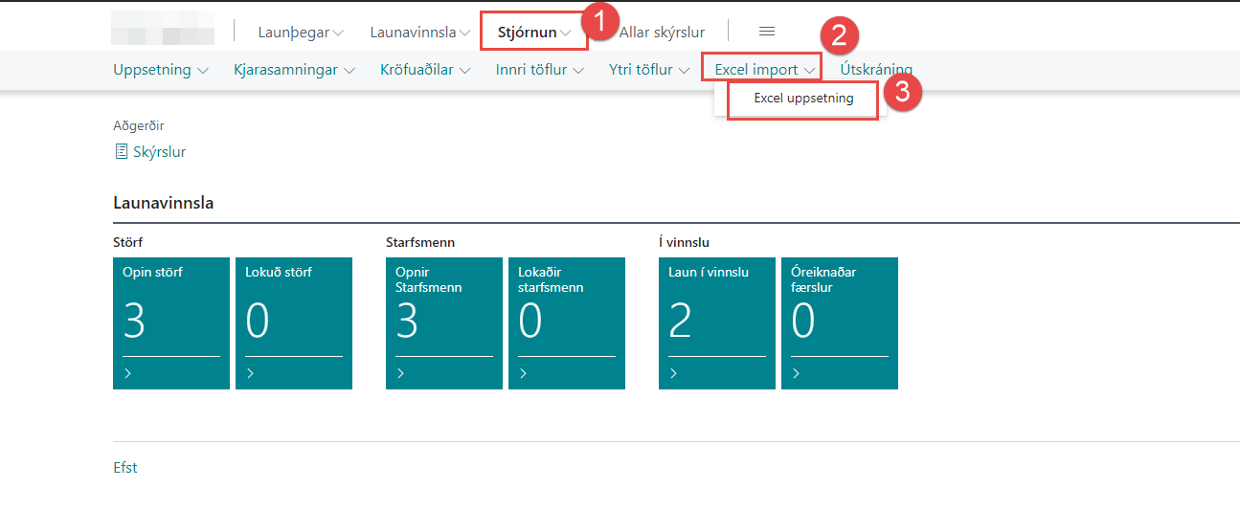Select Excel uppsetning from the dropdown
Screen dimensions: 1240x510
click(802, 99)
